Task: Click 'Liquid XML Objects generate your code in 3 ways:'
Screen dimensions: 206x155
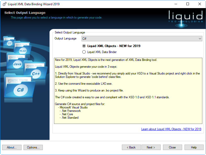Action: pyautogui.click(x=86, y=67)
